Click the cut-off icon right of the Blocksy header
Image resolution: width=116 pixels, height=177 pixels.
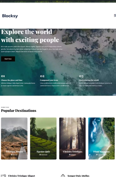[115, 16]
